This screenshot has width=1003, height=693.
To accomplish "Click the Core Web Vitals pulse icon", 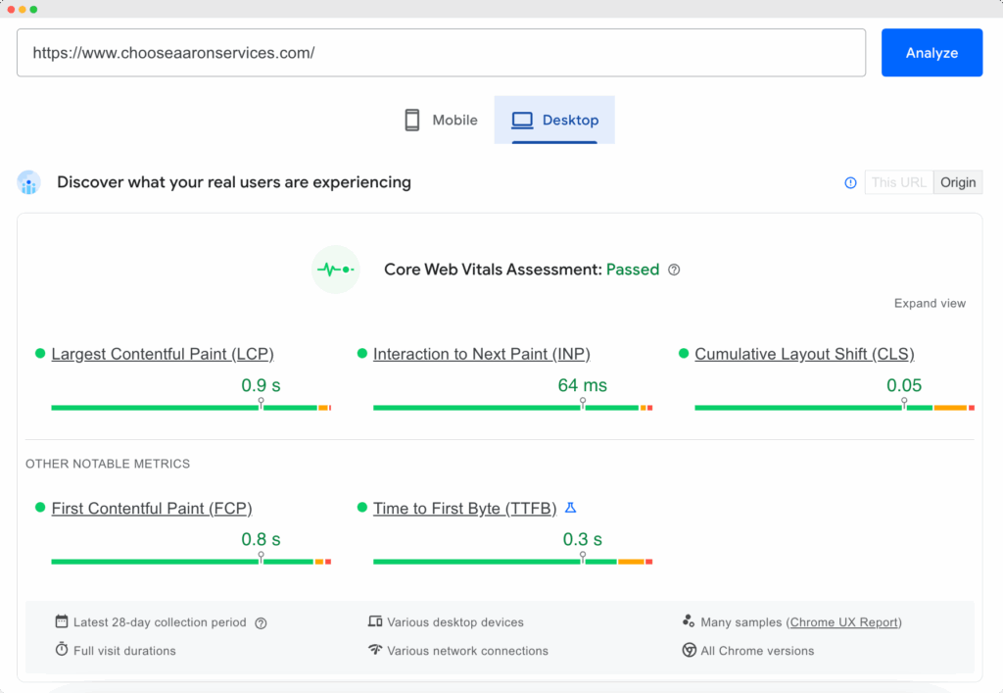I will 335,270.
